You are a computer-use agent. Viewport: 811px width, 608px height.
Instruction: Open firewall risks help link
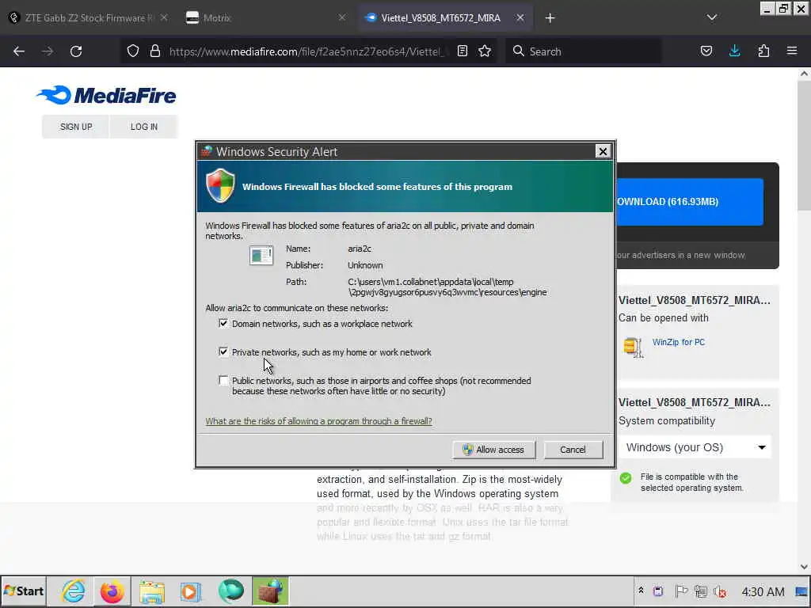(318, 421)
